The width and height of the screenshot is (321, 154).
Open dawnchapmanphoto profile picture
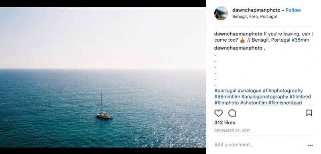click(221, 13)
